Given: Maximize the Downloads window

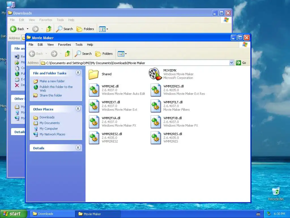Looking at the screenshot, I should 221,13.
